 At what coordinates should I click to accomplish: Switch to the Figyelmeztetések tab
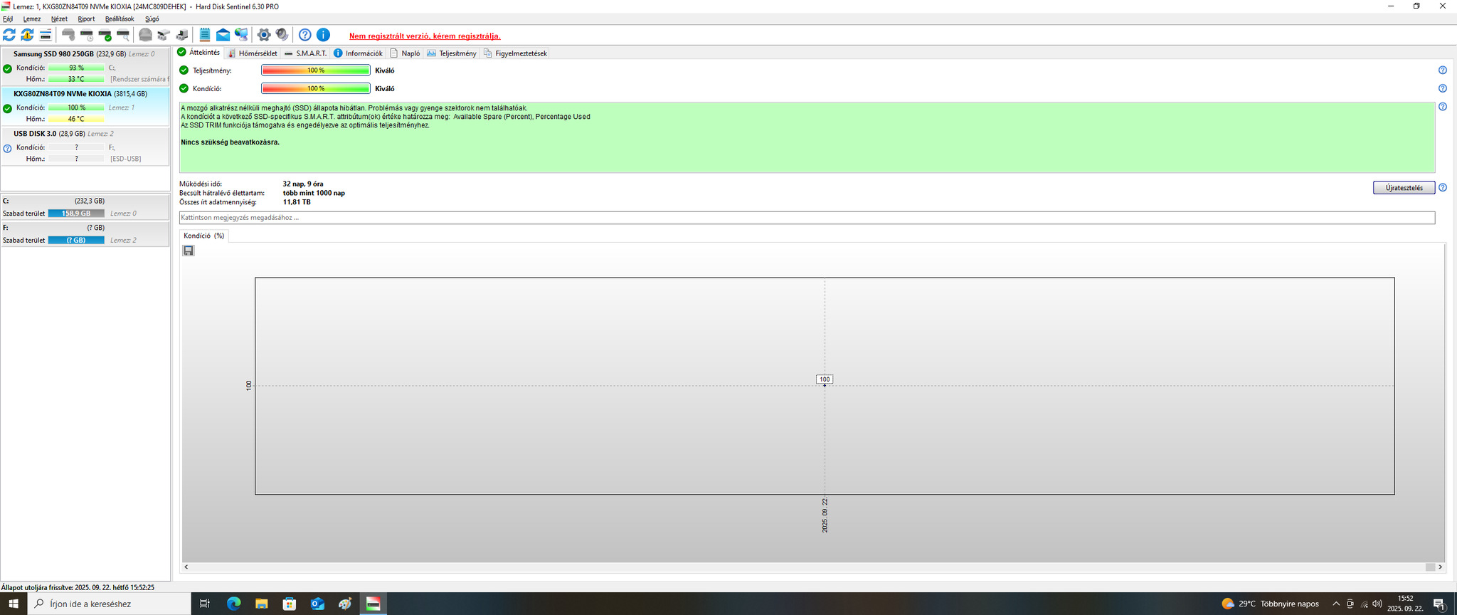tap(516, 53)
